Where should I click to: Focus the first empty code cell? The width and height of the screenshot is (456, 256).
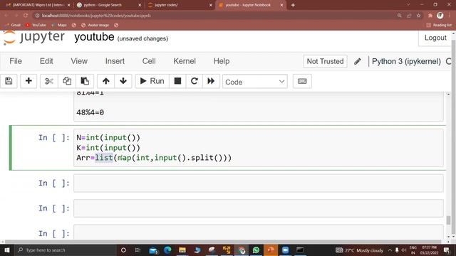pyautogui.click(x=259, y=183)
